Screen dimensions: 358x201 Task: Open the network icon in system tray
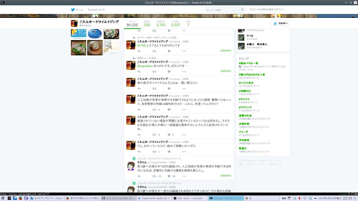305,198
